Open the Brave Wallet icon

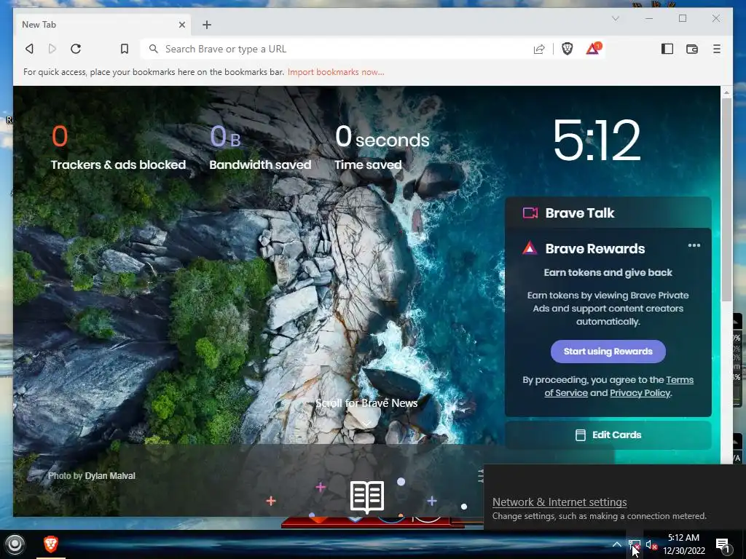pos(692,49)
